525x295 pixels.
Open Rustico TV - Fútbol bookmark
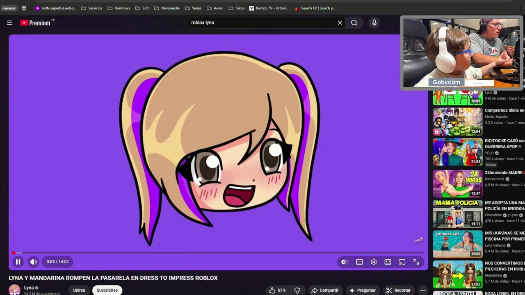(x=269, y=8)
